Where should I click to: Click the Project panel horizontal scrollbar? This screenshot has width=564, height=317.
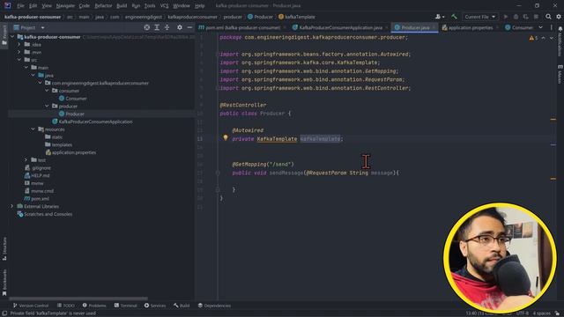[x=78, y=299]
